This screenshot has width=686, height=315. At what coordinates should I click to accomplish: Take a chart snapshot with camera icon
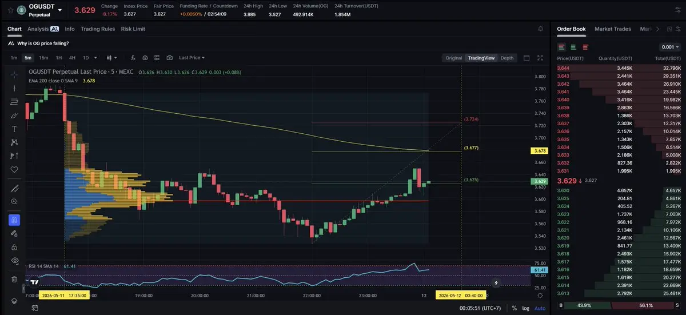(170, 58)
